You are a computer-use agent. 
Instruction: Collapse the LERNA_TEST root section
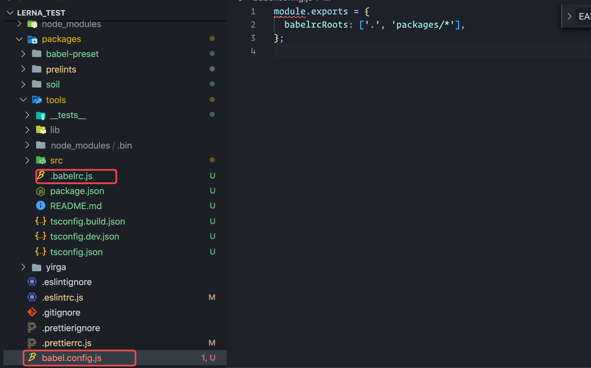10,13
